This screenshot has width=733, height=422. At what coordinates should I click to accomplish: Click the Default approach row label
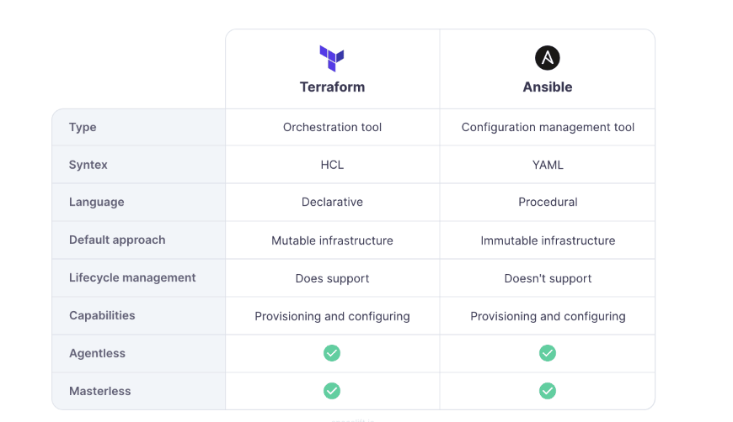click(x=117, y=240)
